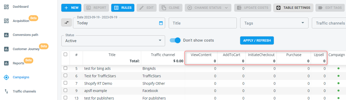Click Traffic channels arrows icon
The width and height of the screenshot is (346, 100).
tap(6, 91)
